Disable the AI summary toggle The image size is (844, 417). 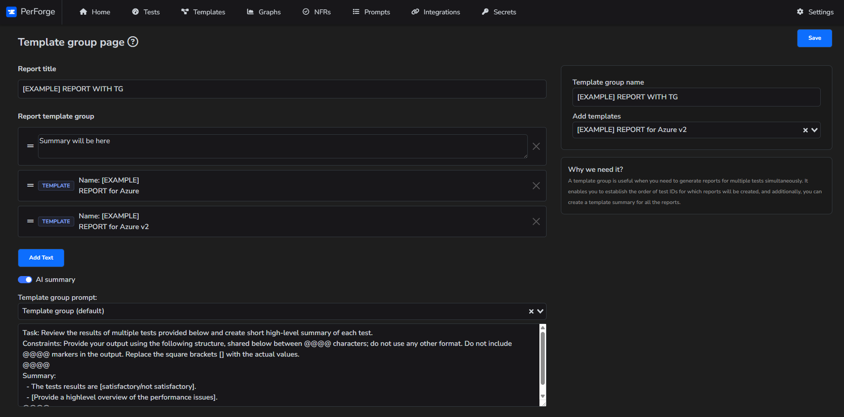pyautogui.click(x=25, y=279)
